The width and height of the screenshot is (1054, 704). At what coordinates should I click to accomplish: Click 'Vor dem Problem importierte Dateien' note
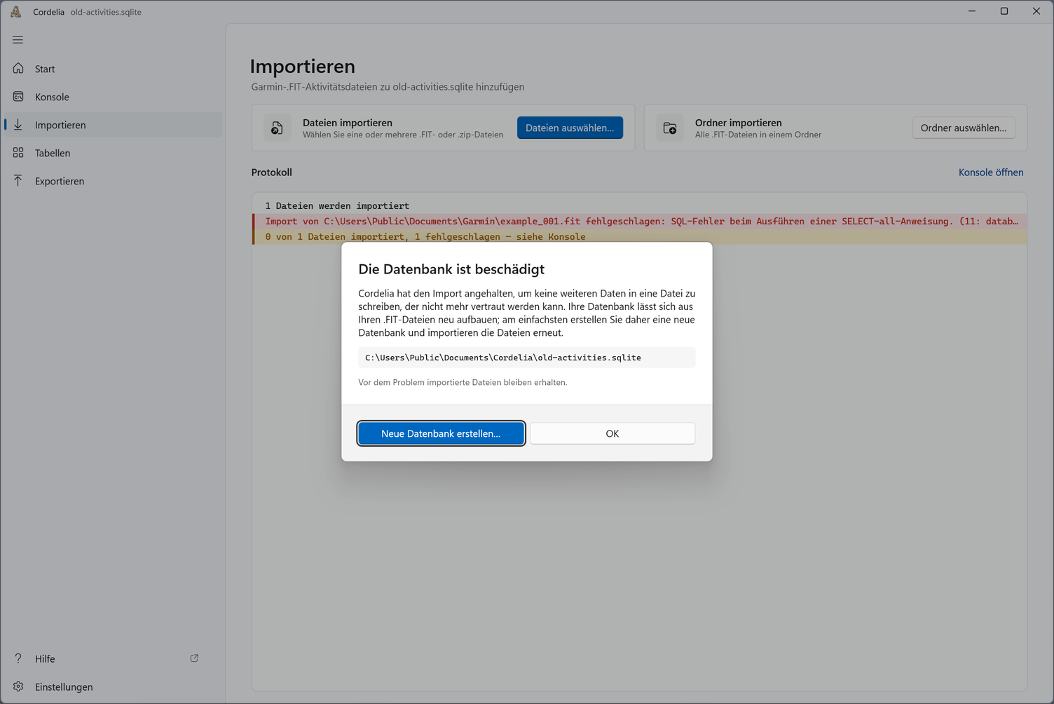pos(463,382)
